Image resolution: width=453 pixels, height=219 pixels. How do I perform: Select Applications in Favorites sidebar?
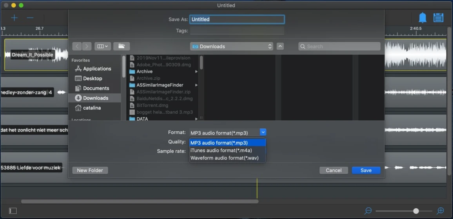tap(95, 69)
